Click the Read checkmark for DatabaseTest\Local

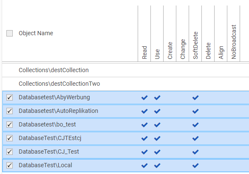(x=144, y=166)
